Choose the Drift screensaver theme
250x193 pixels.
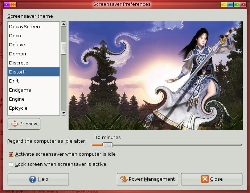point(33,81)
